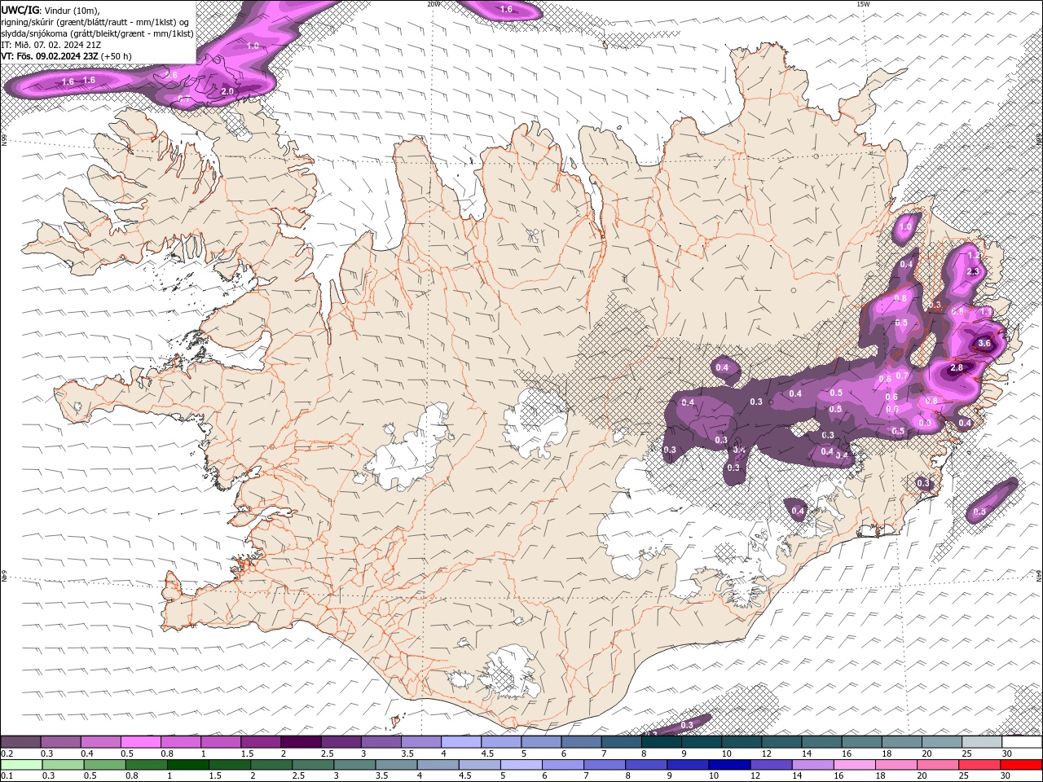Select the lower legend swatch labeled 4

438,765
